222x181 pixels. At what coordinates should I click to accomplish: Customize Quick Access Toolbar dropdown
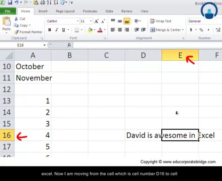[x=72, y=2]
